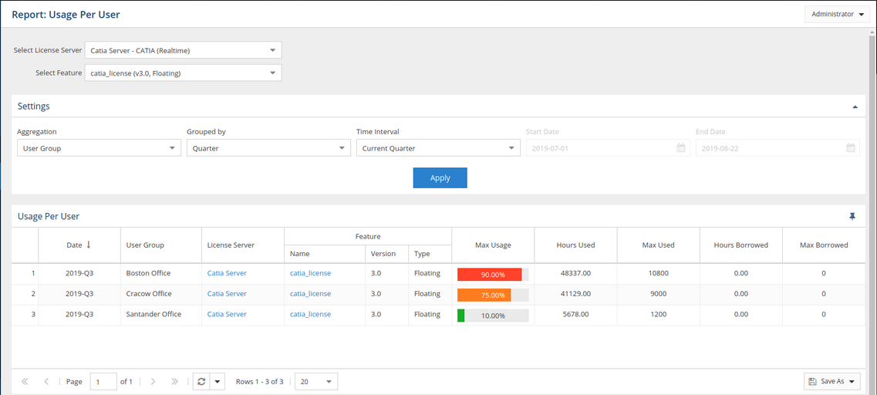Go to previous page

coord(46,382)
